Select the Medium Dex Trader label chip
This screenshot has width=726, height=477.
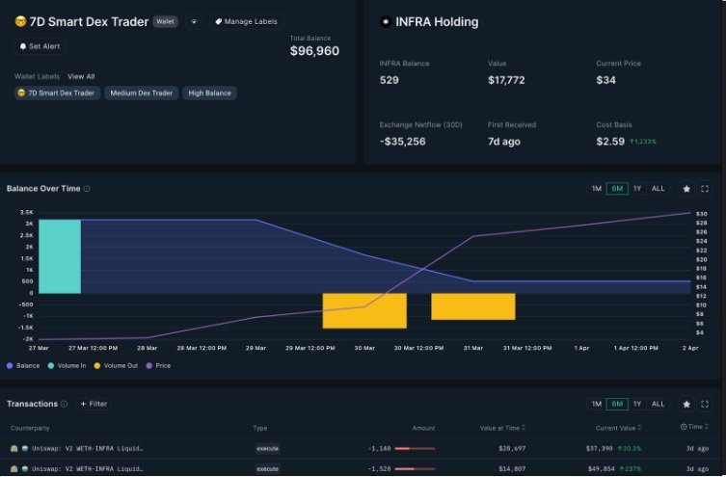[x=141, y=93]
